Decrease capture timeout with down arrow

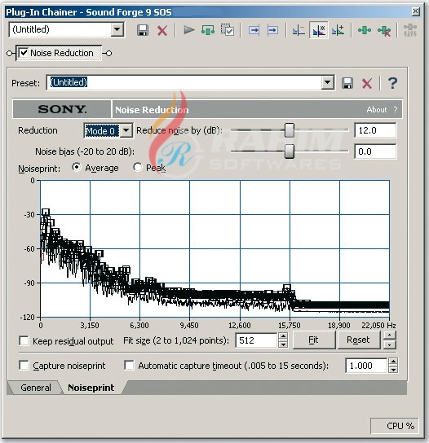pyautogui.click(x=393, y=369)
